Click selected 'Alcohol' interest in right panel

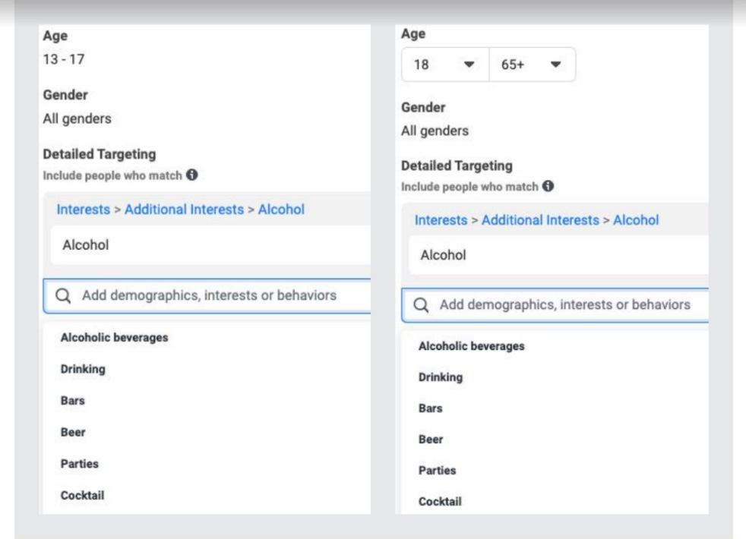click(x=443, y=256)
